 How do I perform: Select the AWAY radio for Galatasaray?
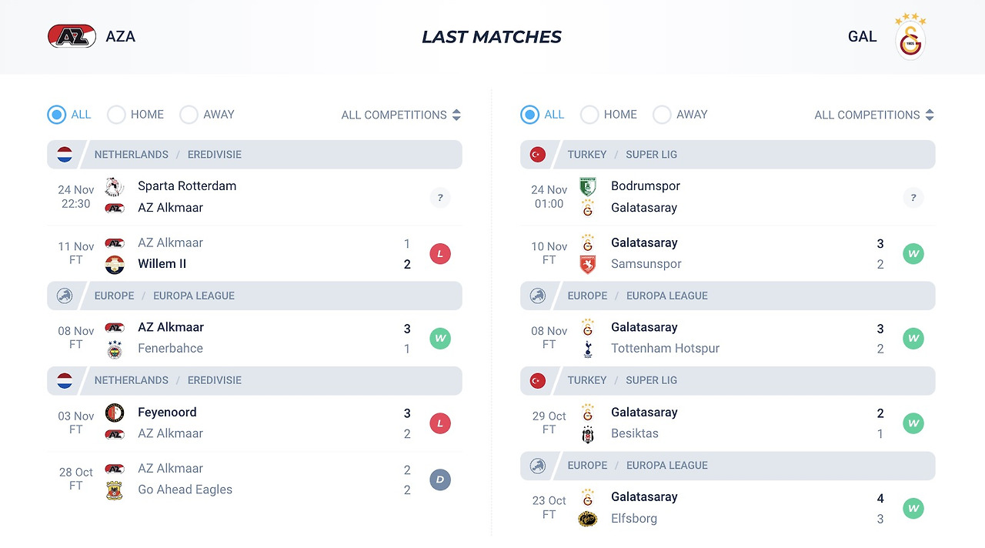(662, 115)
